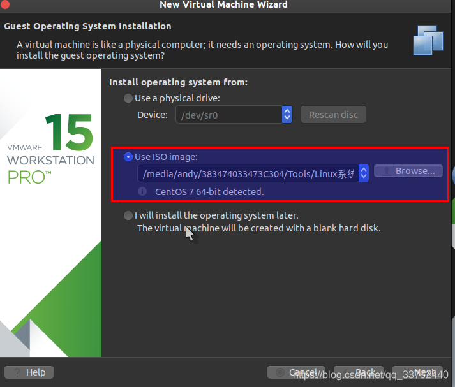
Task: Click the virtual machine wizard header icon
Action: [x=428, y=40]
